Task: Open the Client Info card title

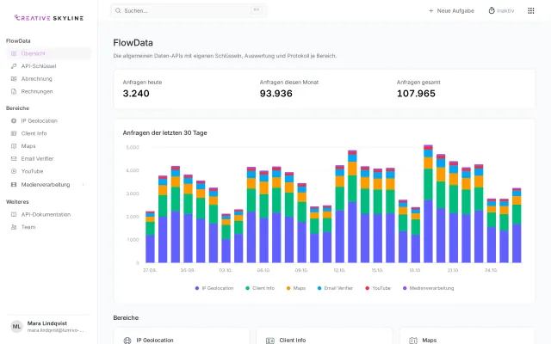Action: [x=293, y=341]
